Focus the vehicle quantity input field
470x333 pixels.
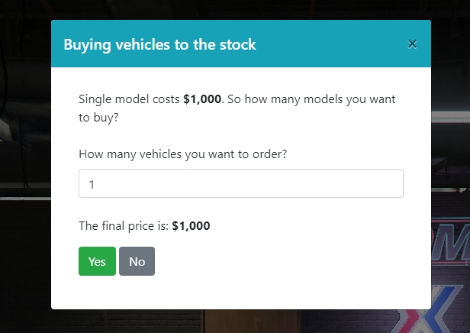coord(240,184)
